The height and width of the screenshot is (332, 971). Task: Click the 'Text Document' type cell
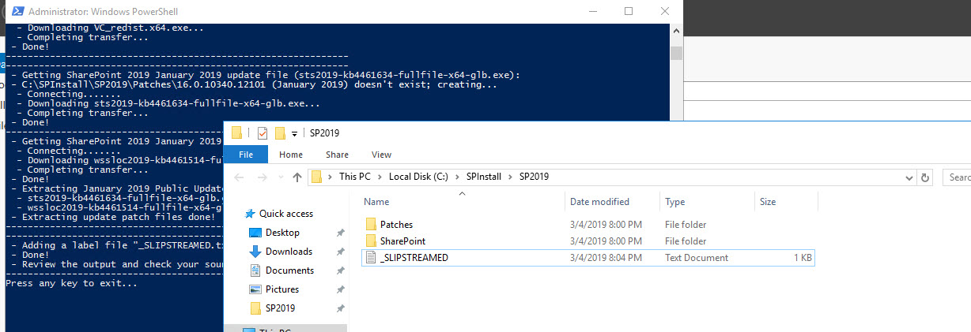697,257
